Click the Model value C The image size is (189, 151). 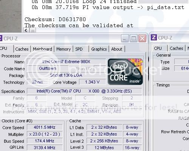pos(85,98)
